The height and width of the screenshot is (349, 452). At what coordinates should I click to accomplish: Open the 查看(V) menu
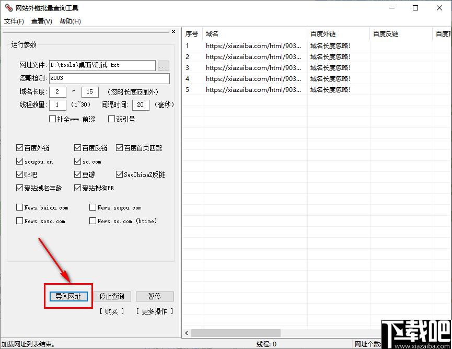pyautogui.click(x=42, y=21)
